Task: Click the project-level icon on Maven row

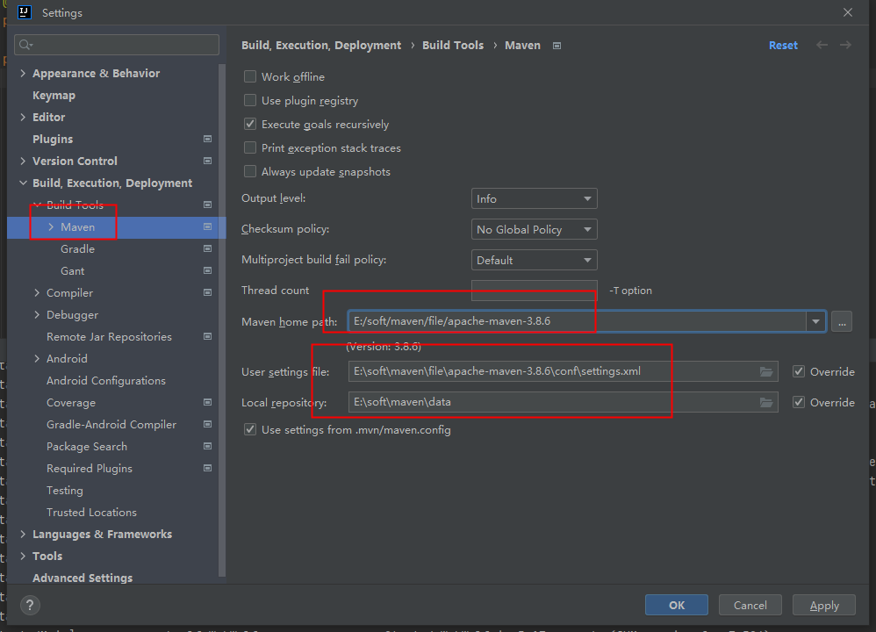Action: pos(207,226)
